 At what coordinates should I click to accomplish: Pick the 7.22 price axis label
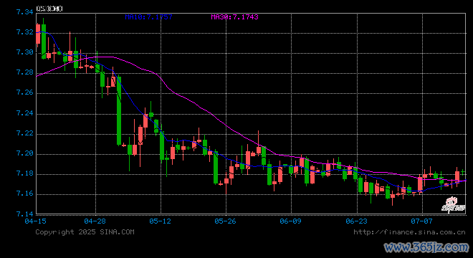pos(25,133)
